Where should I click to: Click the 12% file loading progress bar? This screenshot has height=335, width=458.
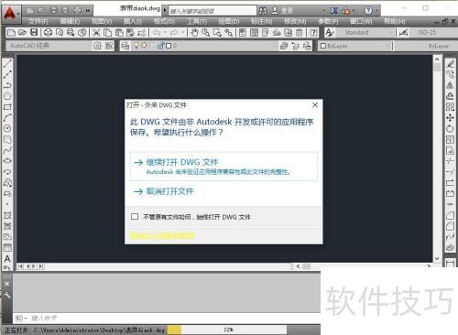tap(227, 330)
